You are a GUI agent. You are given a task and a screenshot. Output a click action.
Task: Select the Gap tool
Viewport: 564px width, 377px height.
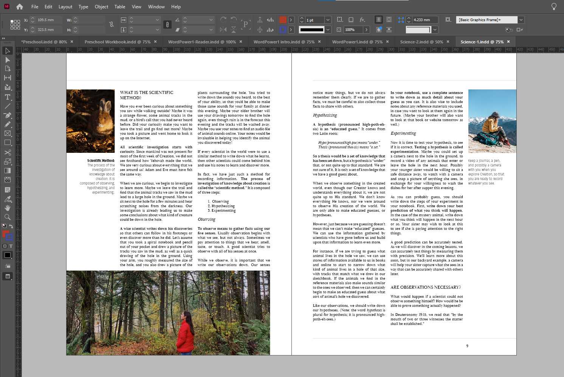click(7, 78)
